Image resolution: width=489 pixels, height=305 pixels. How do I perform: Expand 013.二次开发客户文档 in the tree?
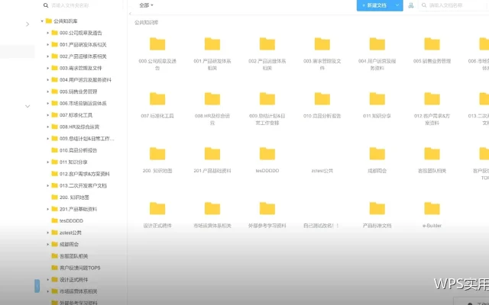[47, 185]
